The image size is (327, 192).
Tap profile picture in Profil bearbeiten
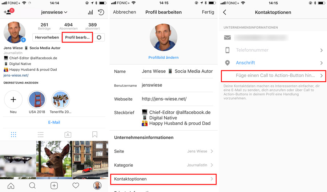click(x=163, y=37)
